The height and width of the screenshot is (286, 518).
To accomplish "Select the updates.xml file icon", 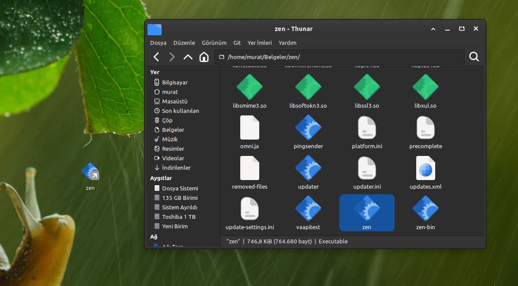I will click(x=425, y=168).
